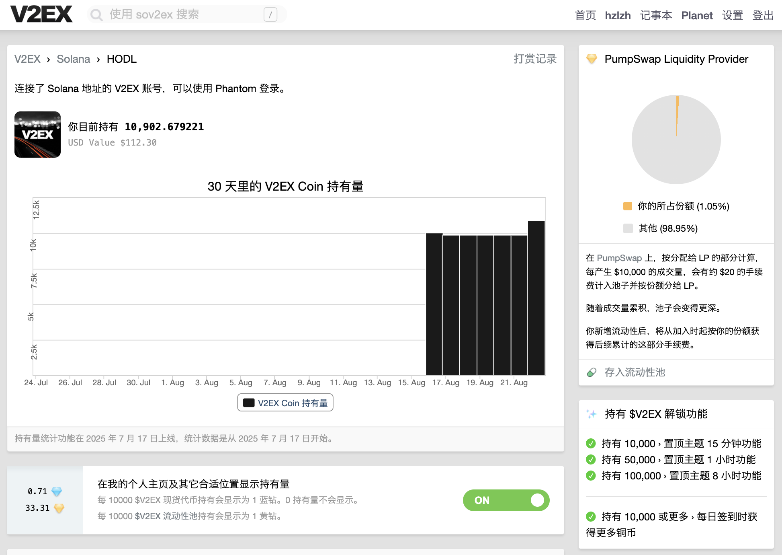
Task: Focus the sov2ex search field
Action: (x=187, y=15)
